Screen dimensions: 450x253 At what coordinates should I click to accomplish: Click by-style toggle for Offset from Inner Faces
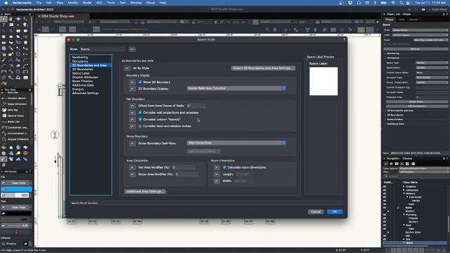132,106
